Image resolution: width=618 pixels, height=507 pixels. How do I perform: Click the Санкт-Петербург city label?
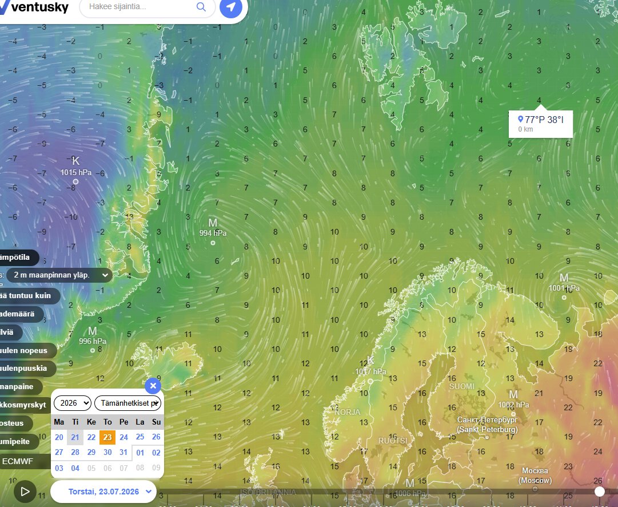(x=487, y=425)
